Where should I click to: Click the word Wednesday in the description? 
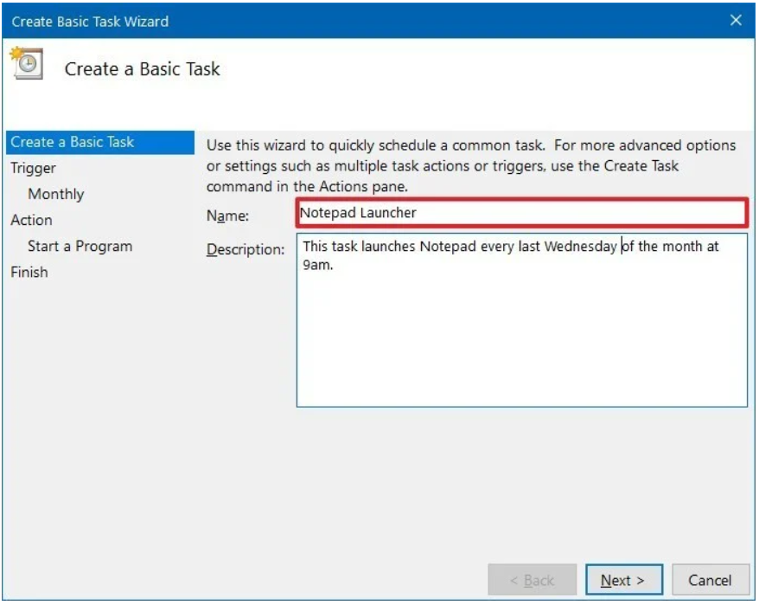(x=580, y=246)
